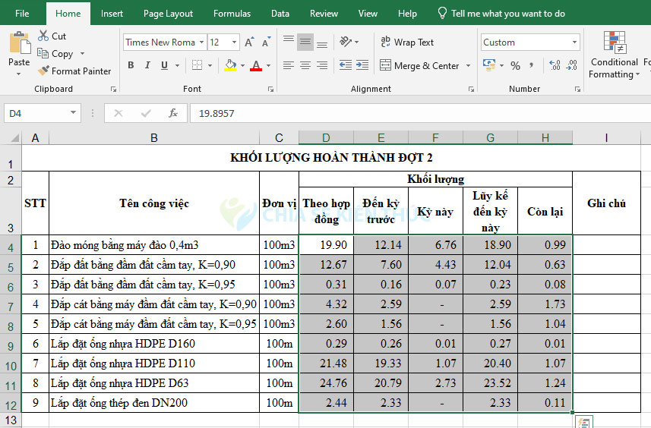This screenshot has width=651, height=428.
Task: Open the Number format dialog launcher
Action: 577,90
